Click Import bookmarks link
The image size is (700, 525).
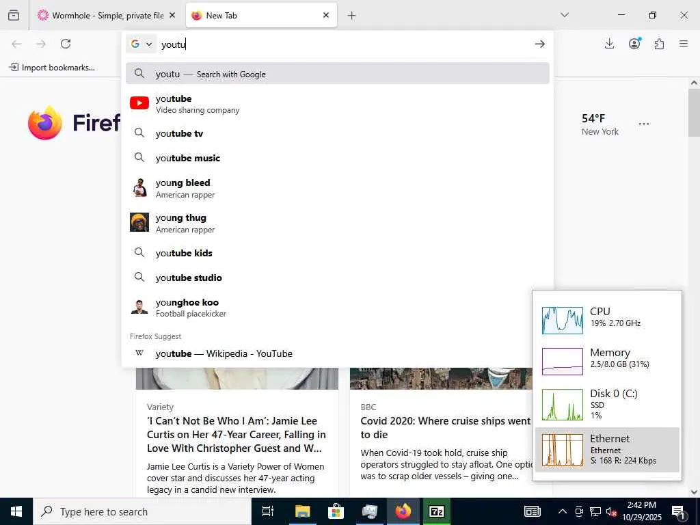52,68
